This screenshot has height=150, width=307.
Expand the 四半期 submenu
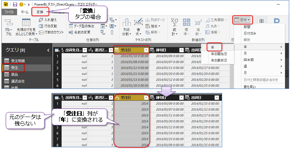click(x=259, y=60)
